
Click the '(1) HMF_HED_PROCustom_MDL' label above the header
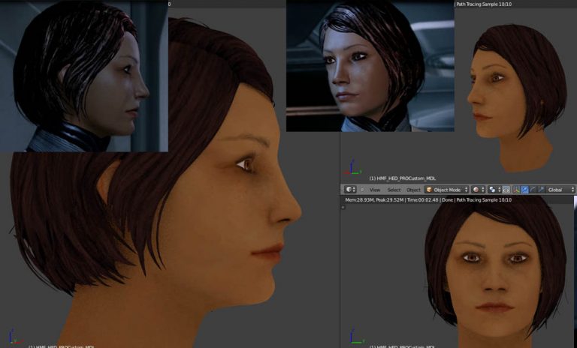402,178
